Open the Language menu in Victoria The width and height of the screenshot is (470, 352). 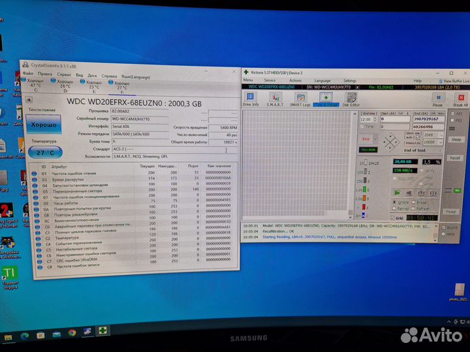[x=322, y=81]
